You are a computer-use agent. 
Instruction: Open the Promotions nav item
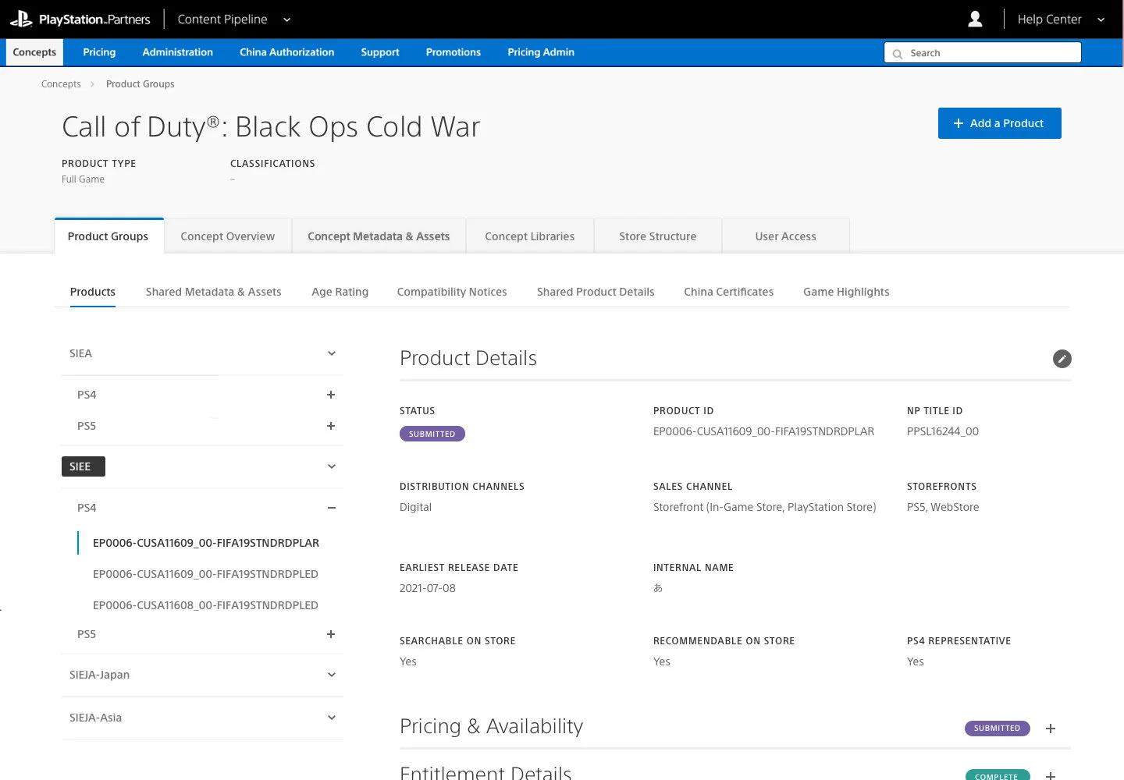(454, 52)
